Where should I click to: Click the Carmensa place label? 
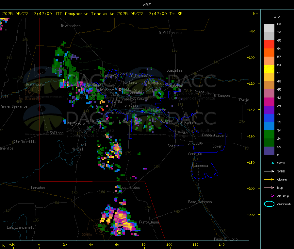pos(200,166)
